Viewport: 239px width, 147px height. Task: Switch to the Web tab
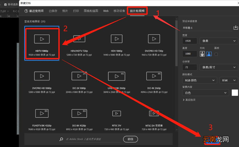(x=106, y=11)
